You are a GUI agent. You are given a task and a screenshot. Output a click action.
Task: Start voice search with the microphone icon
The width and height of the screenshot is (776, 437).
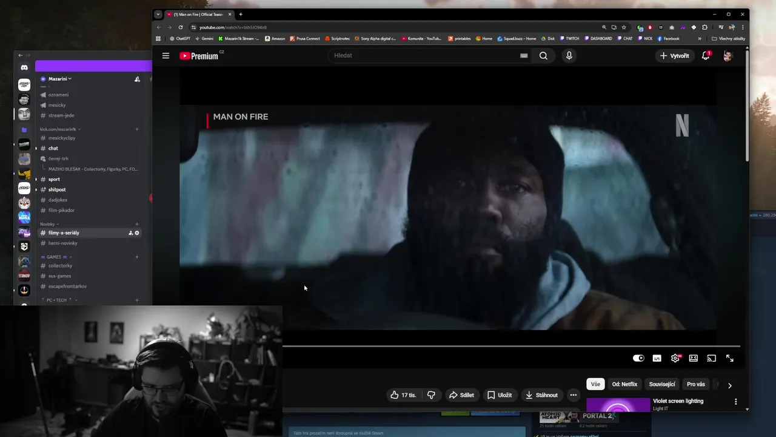[569, 56]
